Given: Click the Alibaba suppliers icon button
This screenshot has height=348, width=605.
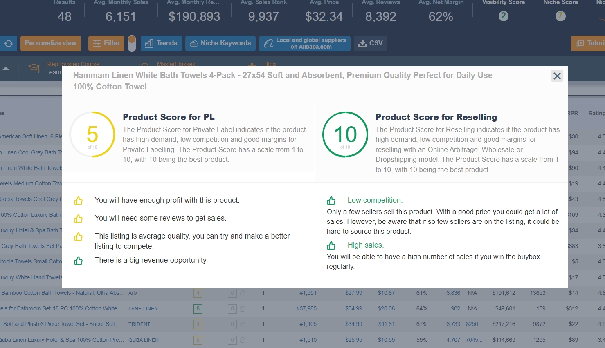Looking at the screenshot, I should (x=268, y=43).
